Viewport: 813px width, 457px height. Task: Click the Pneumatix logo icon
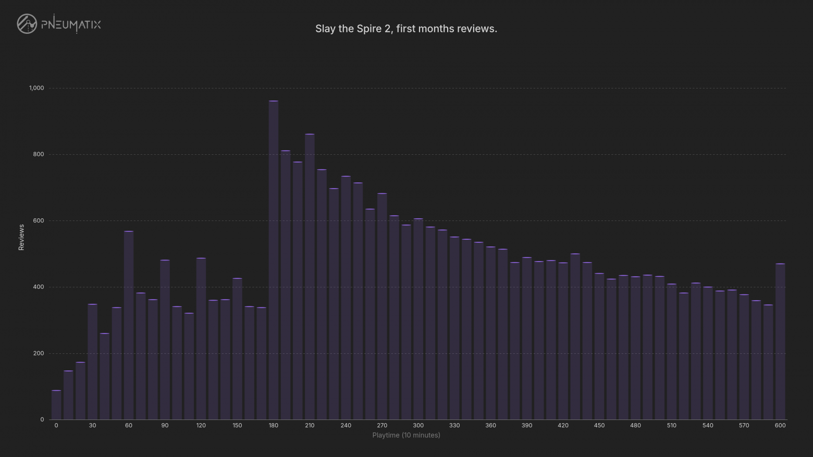(27, 24)
